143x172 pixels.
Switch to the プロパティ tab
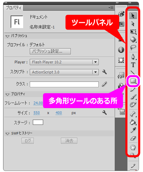pyautogui.click(x=13, y=8)
